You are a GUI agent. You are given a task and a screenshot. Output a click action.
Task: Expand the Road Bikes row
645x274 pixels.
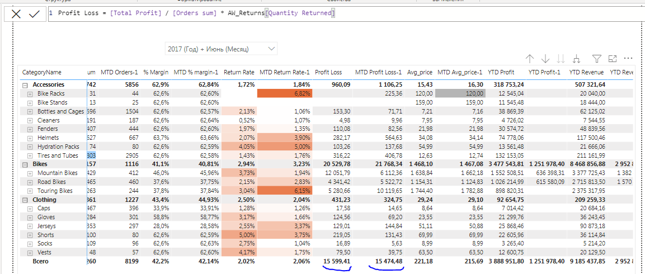pyautogui.click(x=30, y=182)
